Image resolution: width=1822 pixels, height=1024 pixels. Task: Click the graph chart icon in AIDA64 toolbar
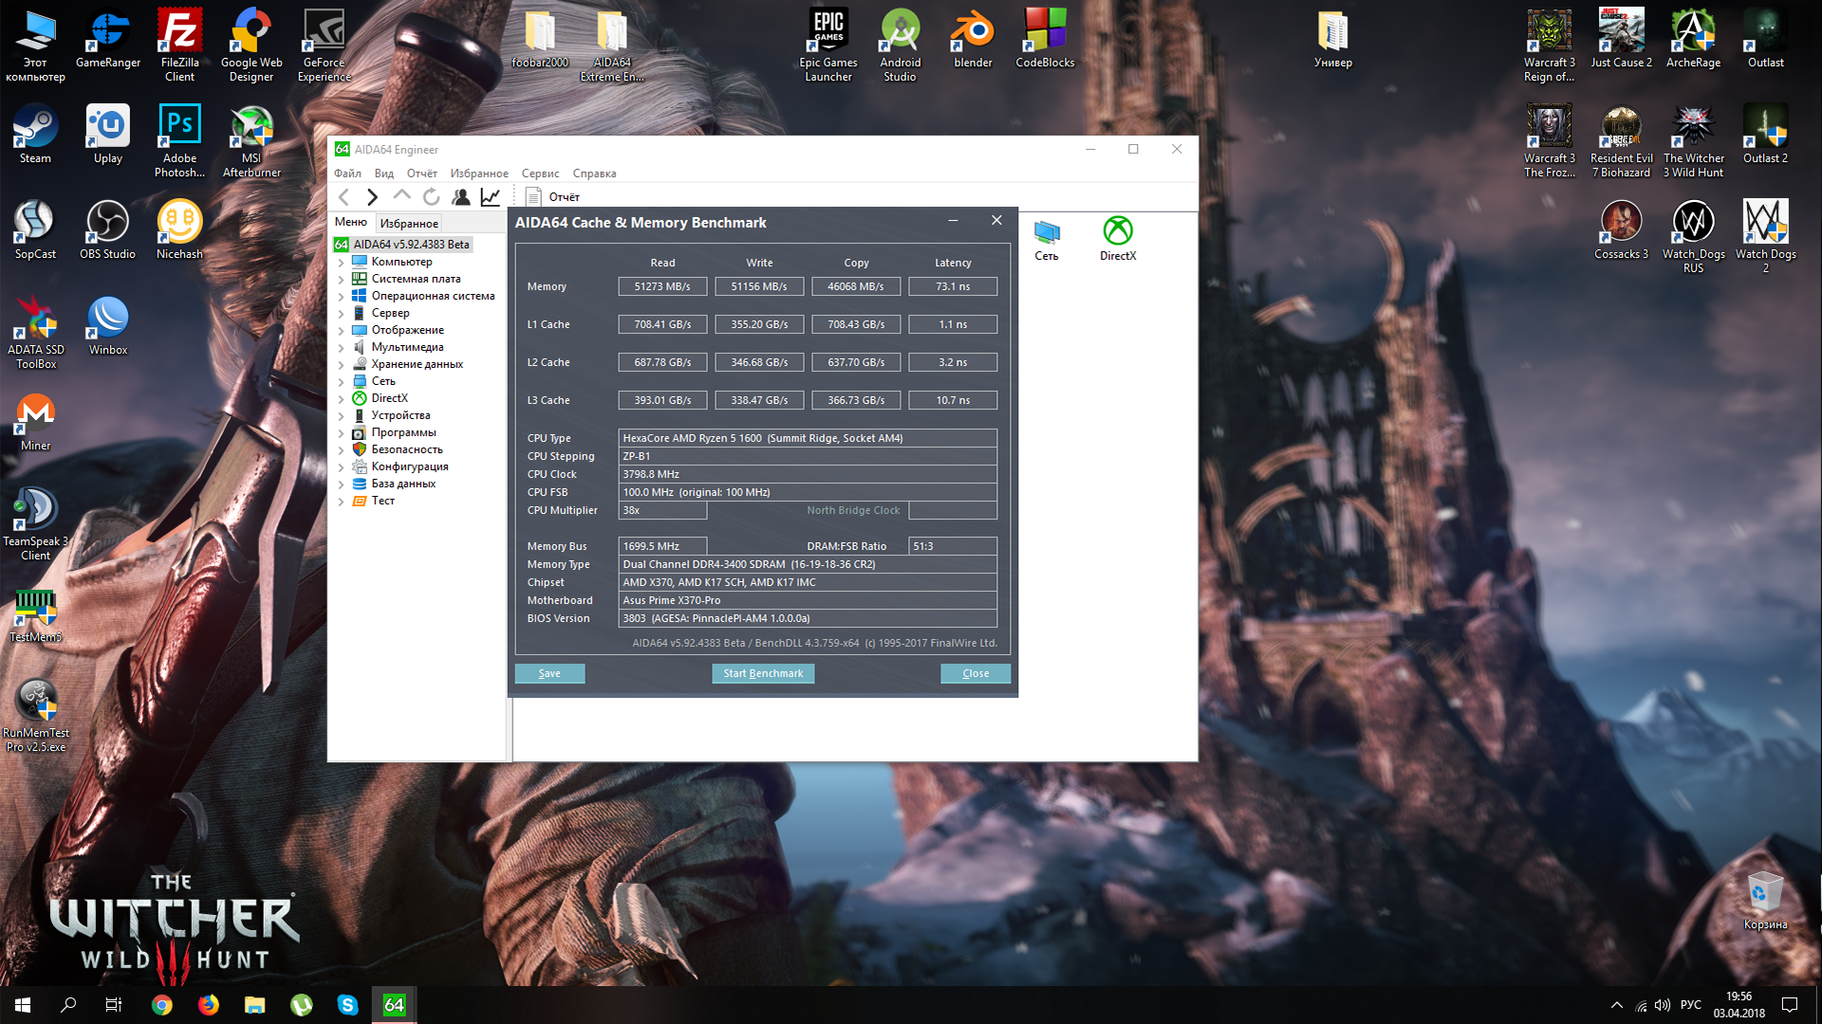pyautogui.click(x=490, y=197)
